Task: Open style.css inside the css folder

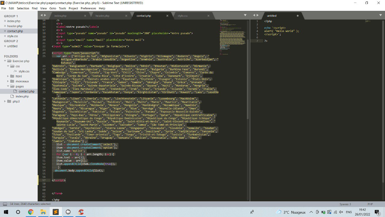Action: pyautogui.click(x=24, y=71)
